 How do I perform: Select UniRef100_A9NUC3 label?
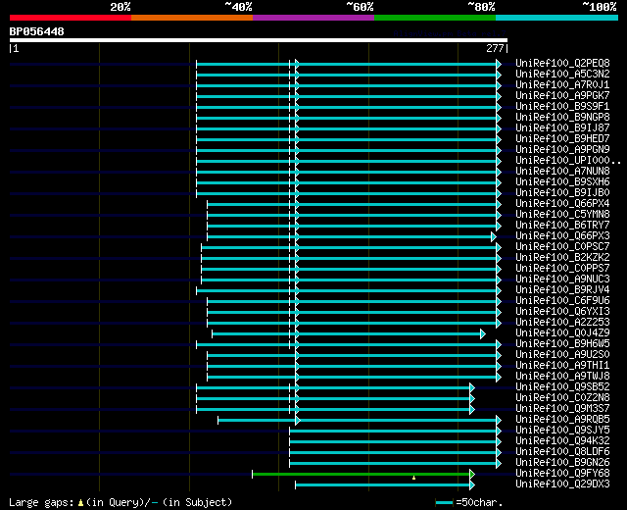562,280
